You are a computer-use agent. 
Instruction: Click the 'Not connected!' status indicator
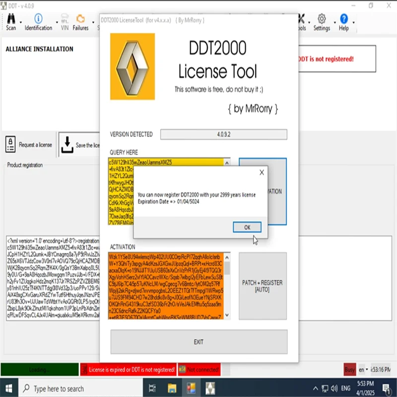pyautogui.click(x=199, y=369)
